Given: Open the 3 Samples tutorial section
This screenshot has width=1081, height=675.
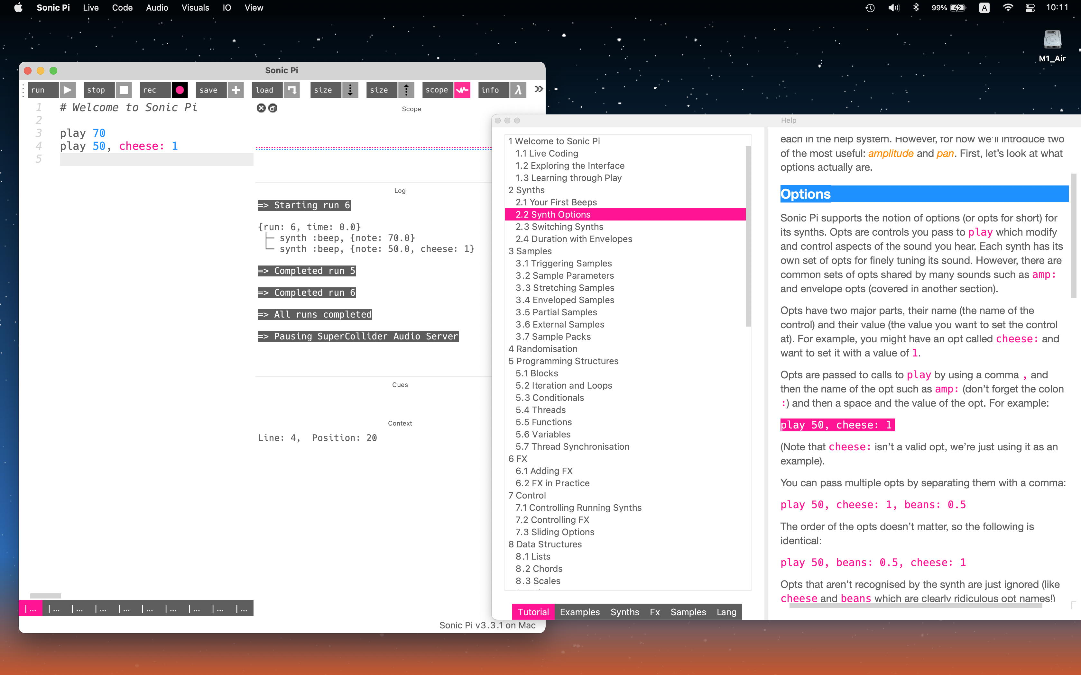Looking at the screenshot, I should pos(530,251).
